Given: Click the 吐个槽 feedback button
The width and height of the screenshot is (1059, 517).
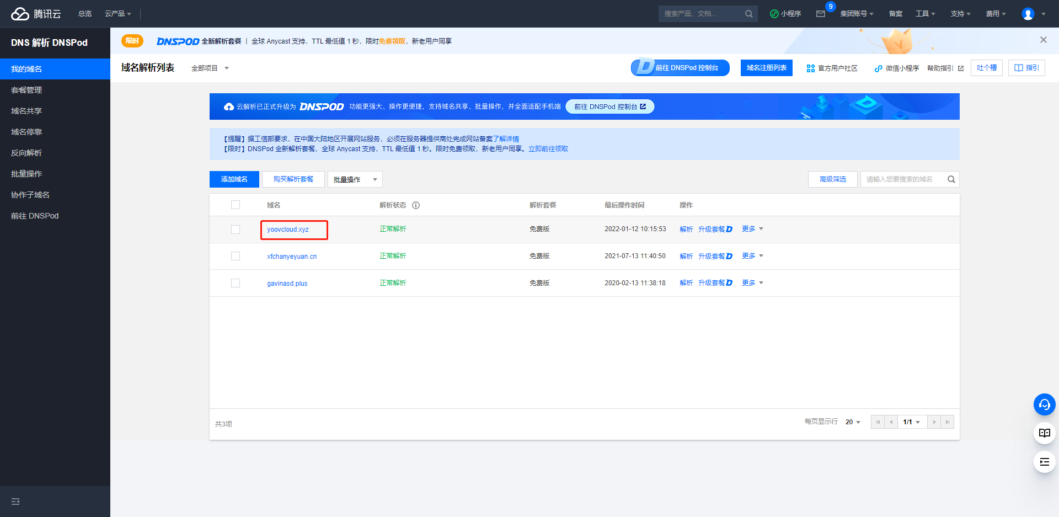Looking at the screenshot, I should point(987,68).
